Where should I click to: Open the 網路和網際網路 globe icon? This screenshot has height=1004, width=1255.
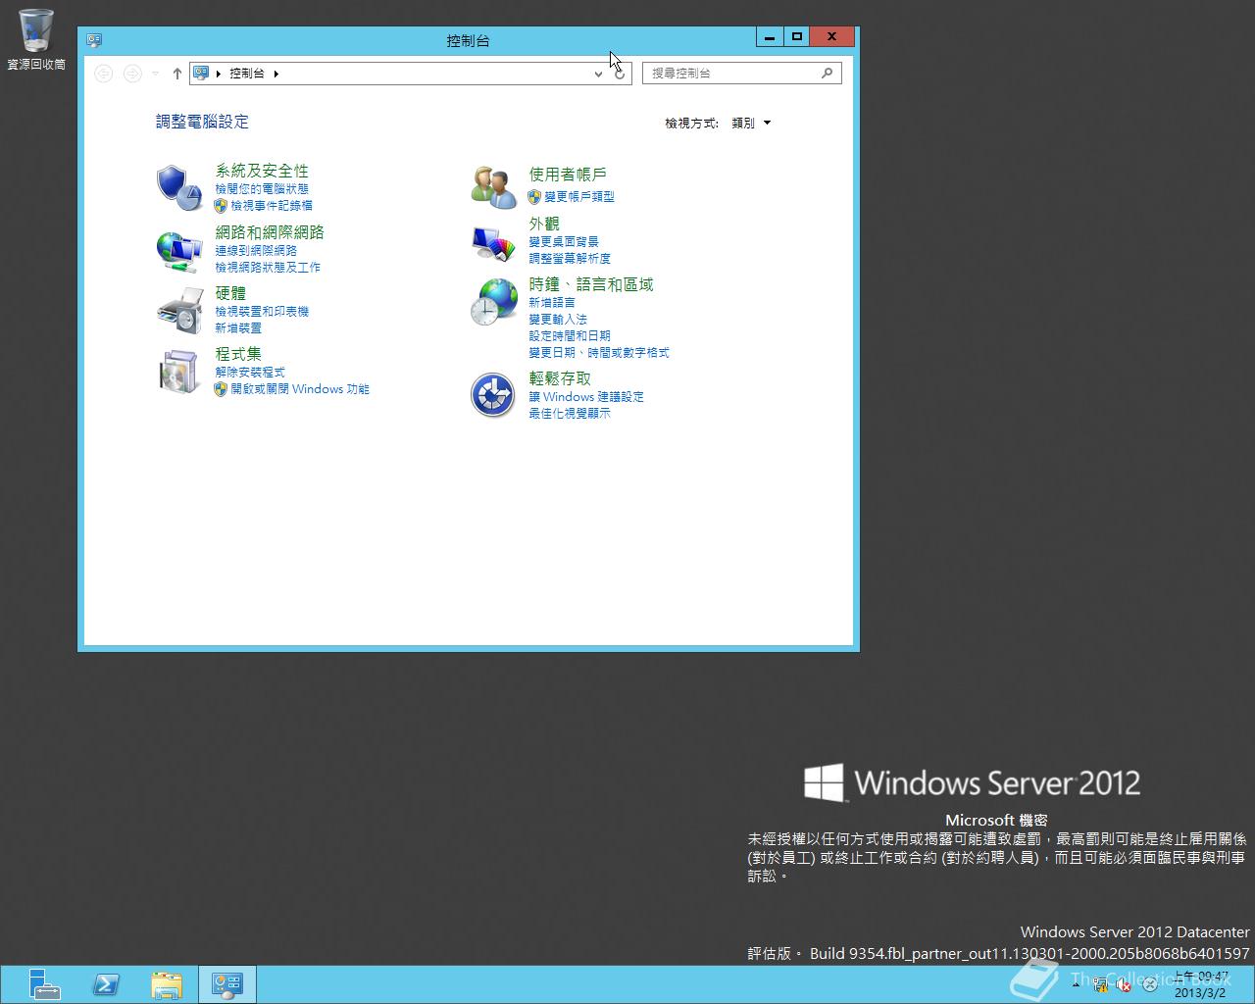(x=179, y=250)
